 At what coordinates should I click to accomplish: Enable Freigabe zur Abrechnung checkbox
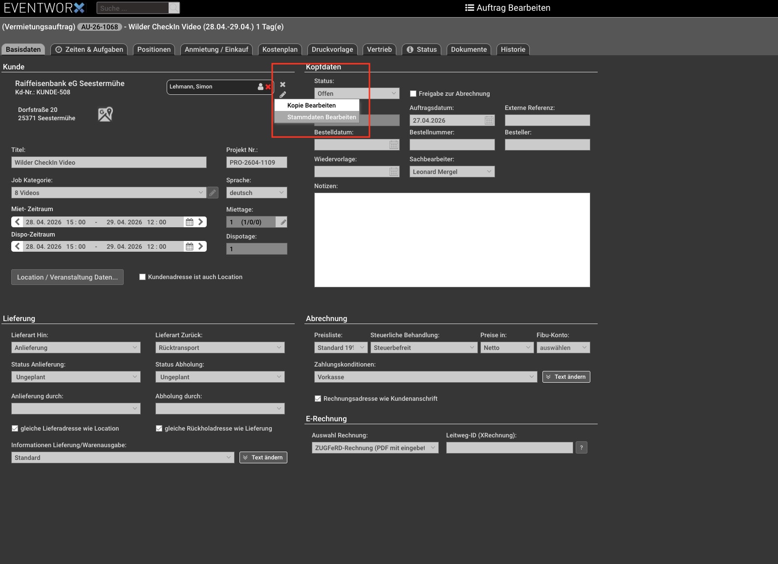[413, 93]
